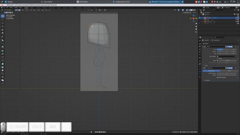Adjust the Levels Viewport field
240x135 pixels.
(226, 73)
